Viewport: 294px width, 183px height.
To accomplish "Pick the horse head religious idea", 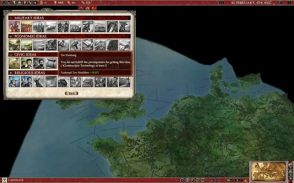I will tap(39, 81).
